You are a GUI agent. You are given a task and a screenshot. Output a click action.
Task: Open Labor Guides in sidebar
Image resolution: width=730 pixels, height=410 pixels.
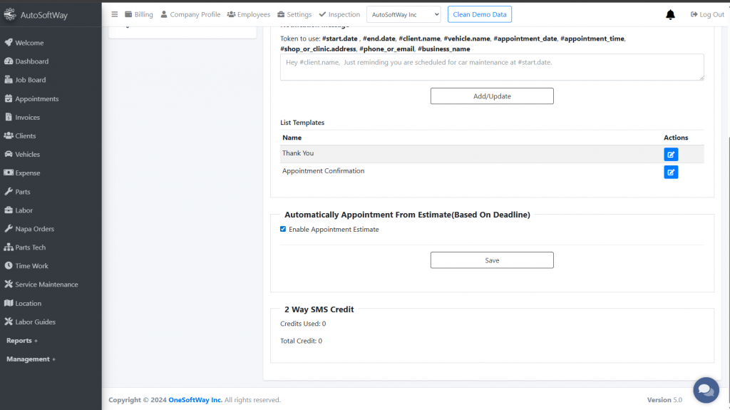click(35, 322)
